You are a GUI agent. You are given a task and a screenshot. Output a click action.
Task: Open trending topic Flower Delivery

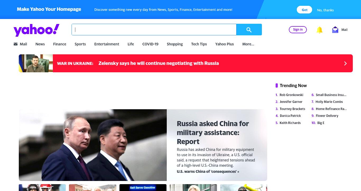327,116
